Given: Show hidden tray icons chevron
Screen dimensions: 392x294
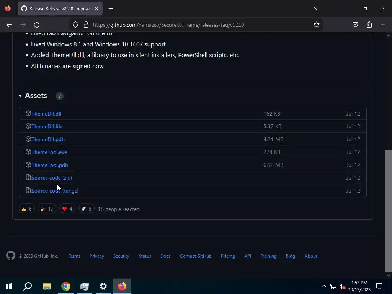Looking at the screenshot, I should pos(324,286).
